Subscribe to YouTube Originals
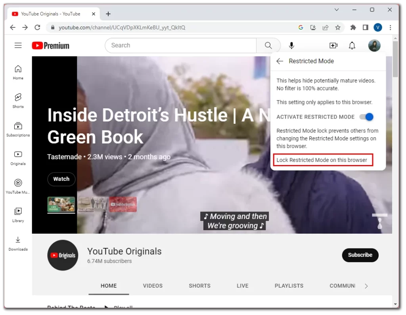This screenshot has height=315, width=406. pos(360,255)
